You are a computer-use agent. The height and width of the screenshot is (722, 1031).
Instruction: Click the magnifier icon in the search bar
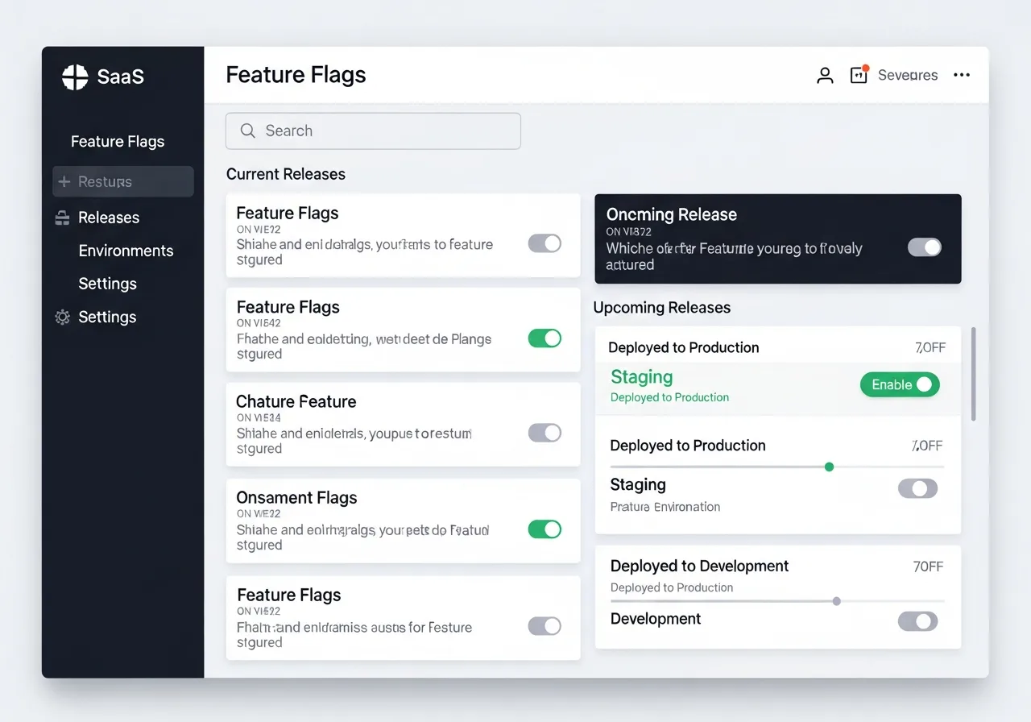click(x=247, y=131)
